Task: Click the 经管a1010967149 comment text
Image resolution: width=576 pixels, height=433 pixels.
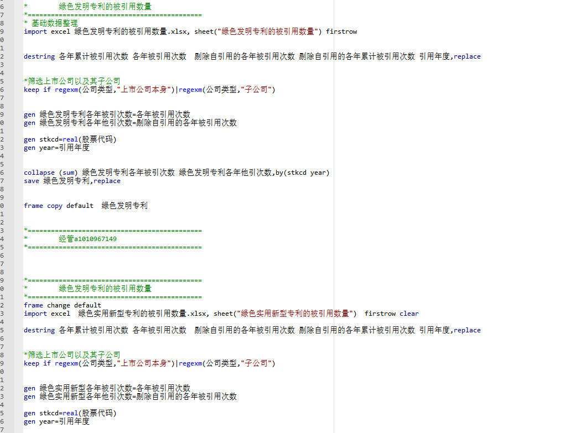Action: (87, 239)
